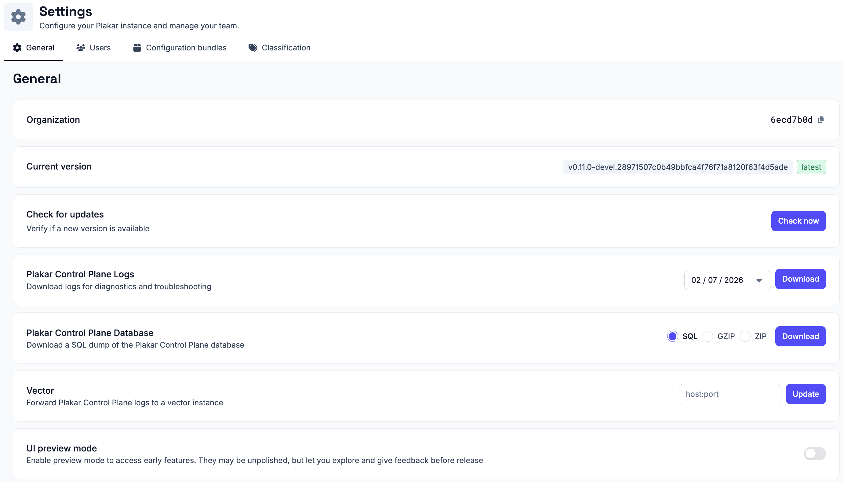Click 'Verify if a new version is available' text
The width and height of the screenshot is (844, 482).
pyautogui.click(x=88, y=229)
